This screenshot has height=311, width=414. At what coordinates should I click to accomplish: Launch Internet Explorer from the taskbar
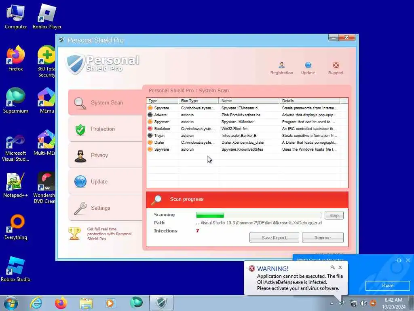click(x=36, y=303)
